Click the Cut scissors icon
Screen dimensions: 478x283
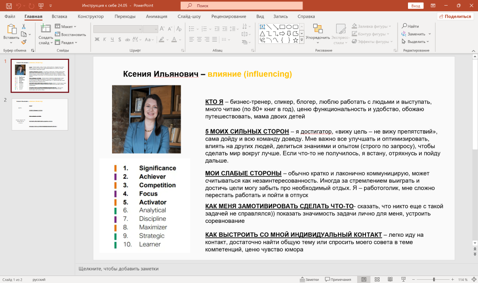(x=24, y=27)
